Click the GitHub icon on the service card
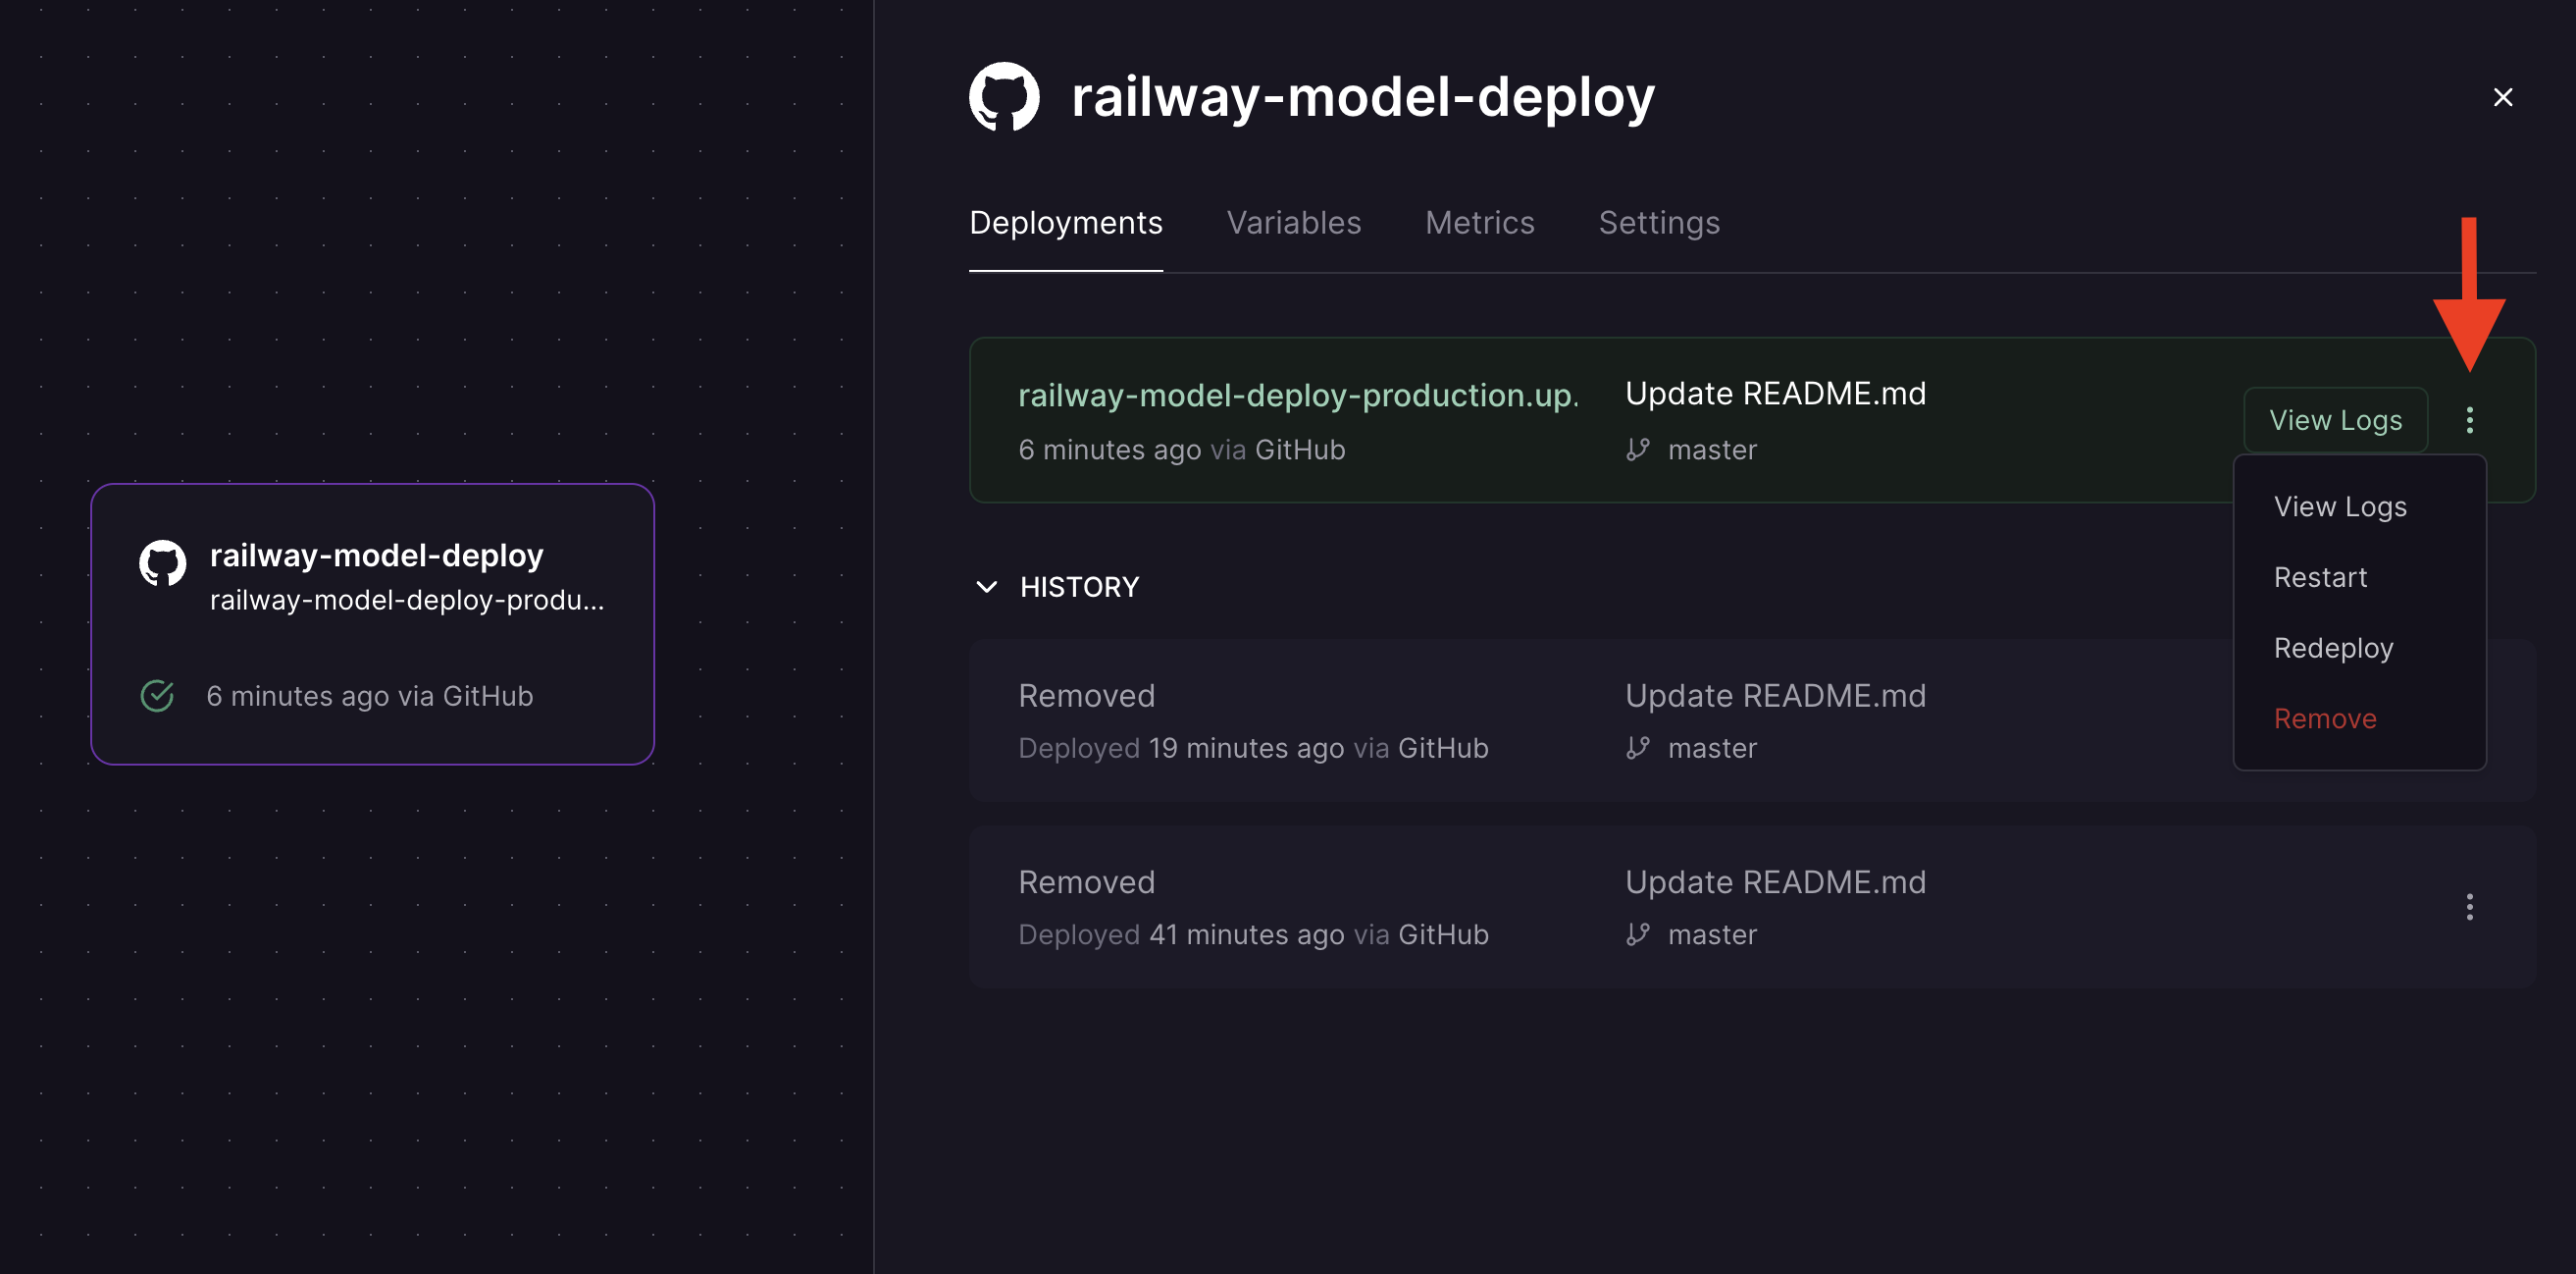 (162, 563)
